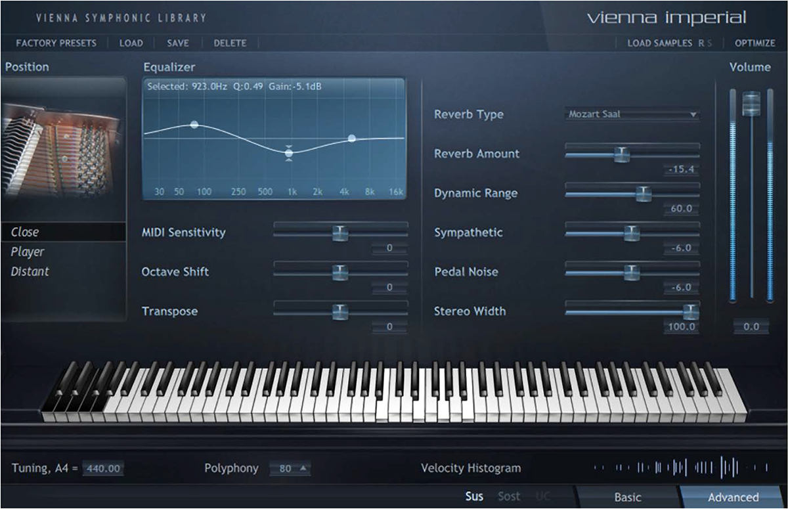Select the Player position option

(x=28, y=252)
